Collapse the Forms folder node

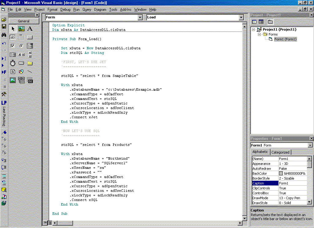click(259, 34)
